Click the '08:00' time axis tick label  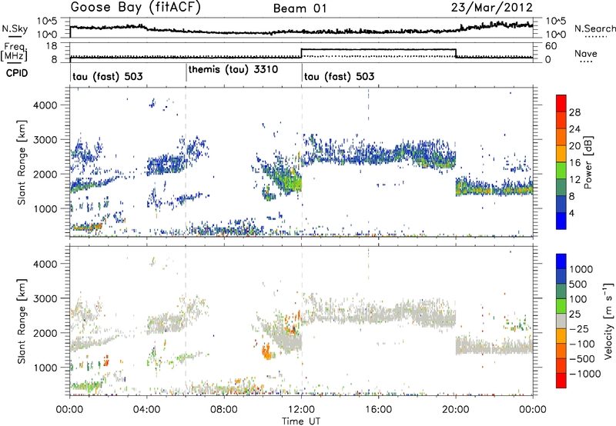pyautogui.click(x=224, y=410)
